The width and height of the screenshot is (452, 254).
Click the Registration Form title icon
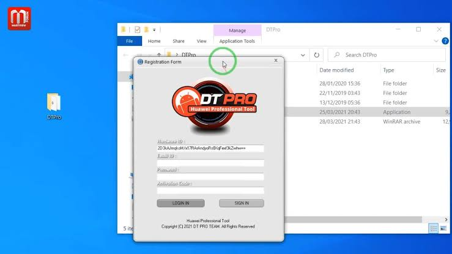point(140,62)
